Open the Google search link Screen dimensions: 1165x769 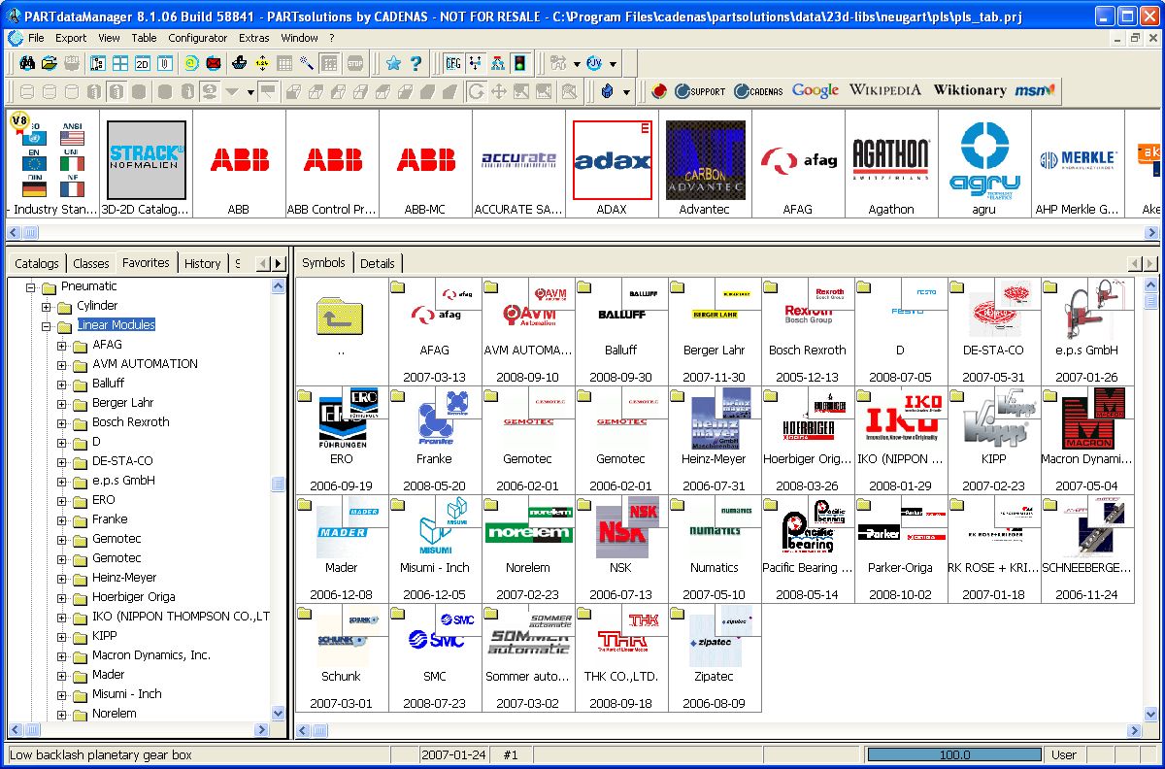point(815,89)
